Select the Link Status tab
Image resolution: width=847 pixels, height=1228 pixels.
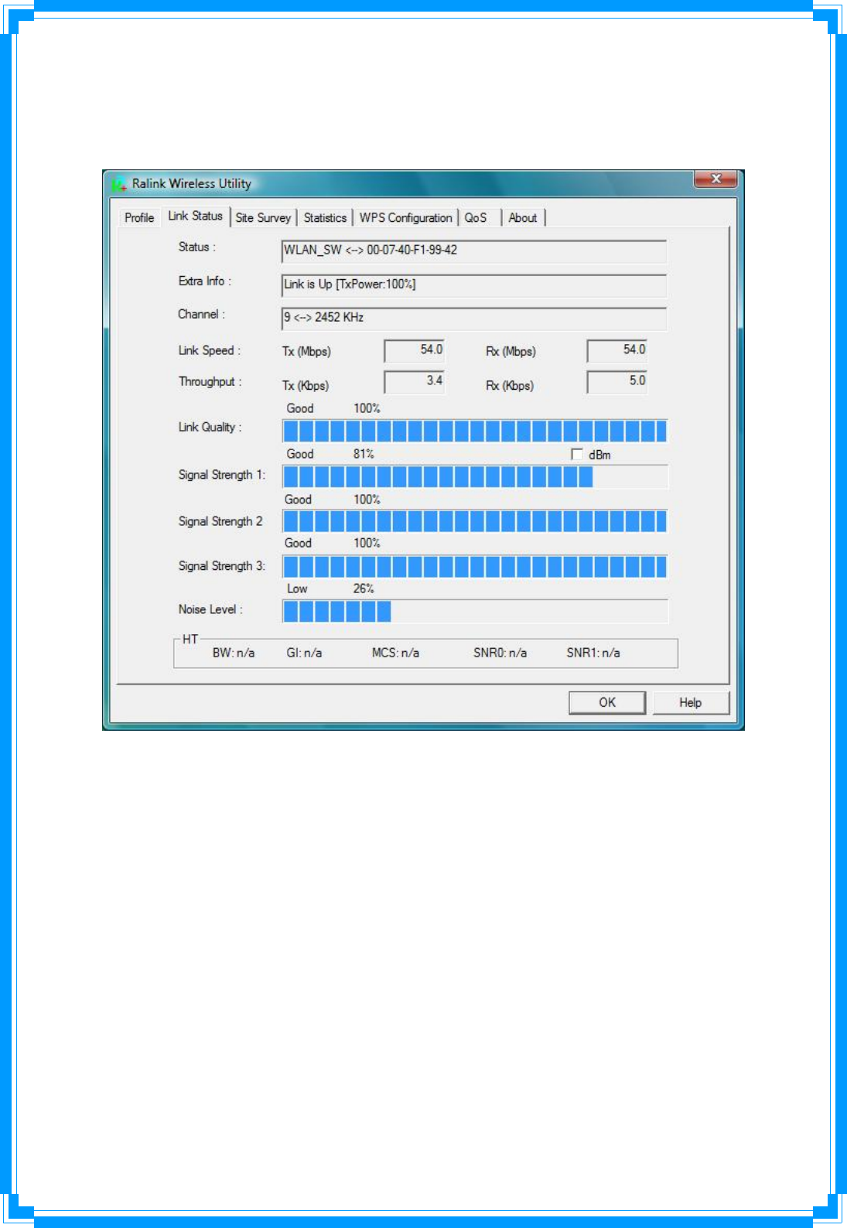click(195, 217)
